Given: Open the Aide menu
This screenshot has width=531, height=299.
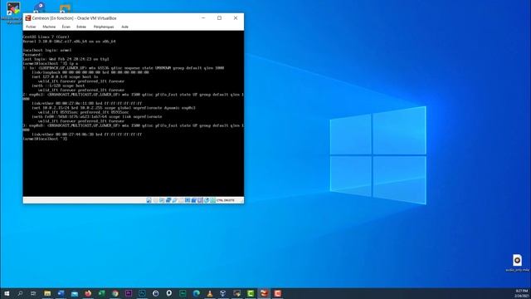Looking at the screenshot, I should pyautogui.click(x=124, y=27).
